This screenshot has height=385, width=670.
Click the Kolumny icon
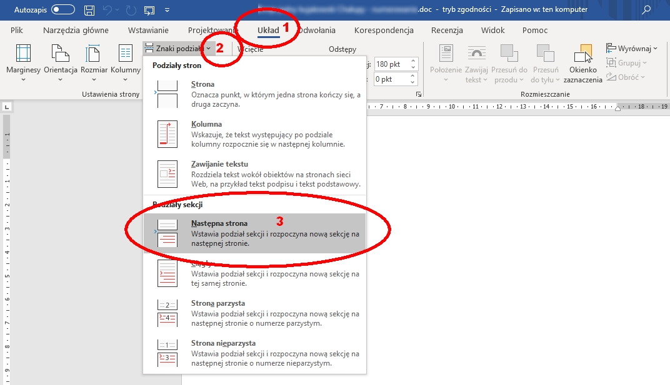coord(125,54)
